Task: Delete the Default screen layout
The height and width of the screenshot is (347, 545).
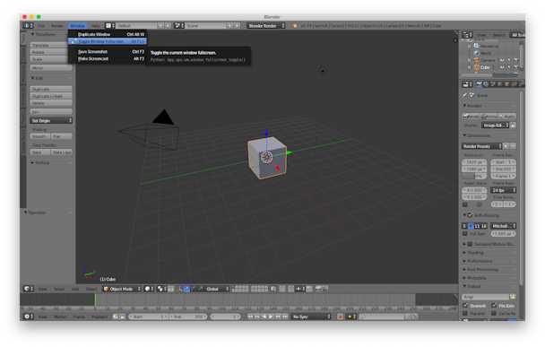Action: pyautogui.click(x=168, y=26)
